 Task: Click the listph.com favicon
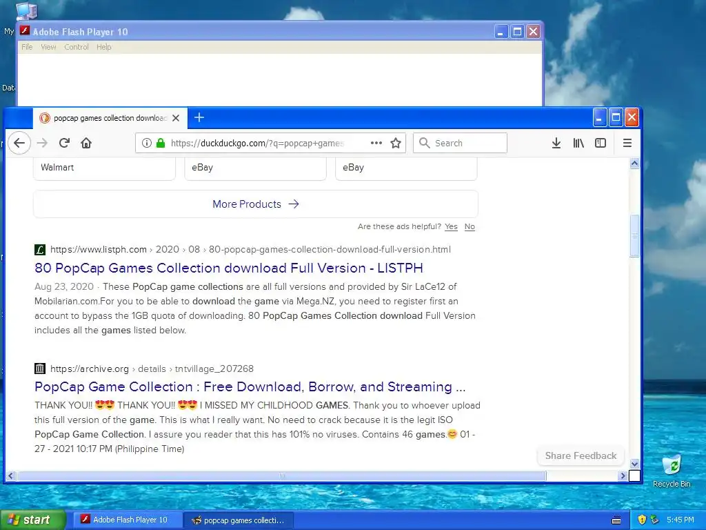click(x=40, y=249)
